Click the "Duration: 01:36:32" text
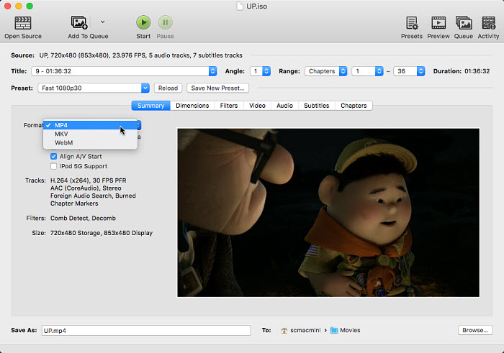 click(462, 71)
